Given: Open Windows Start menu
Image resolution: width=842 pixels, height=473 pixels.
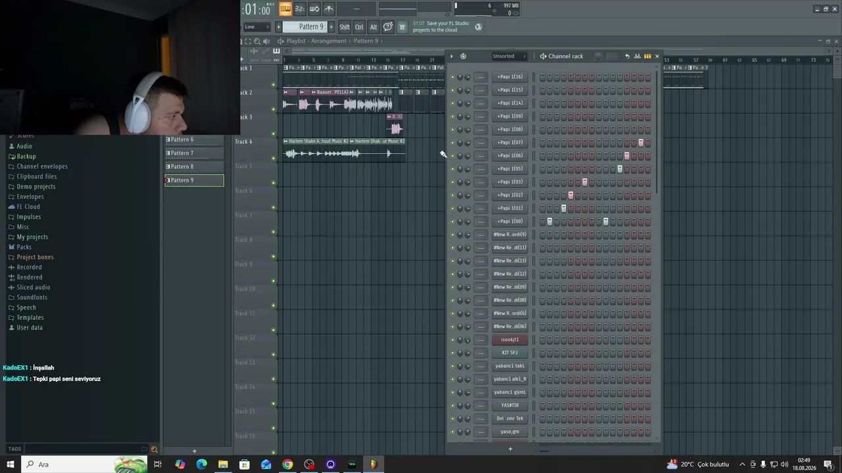Looking at the screenshot, I should [11, 464].
